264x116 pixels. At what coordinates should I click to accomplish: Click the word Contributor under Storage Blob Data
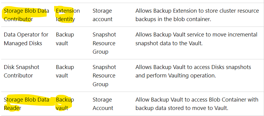pos(18,19)
